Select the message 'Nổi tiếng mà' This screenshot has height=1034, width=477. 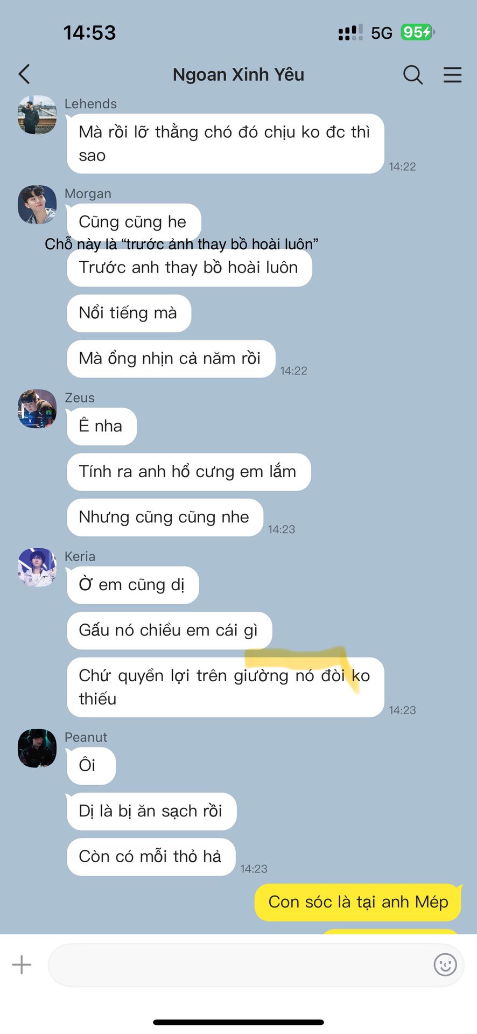click(129, 313)
